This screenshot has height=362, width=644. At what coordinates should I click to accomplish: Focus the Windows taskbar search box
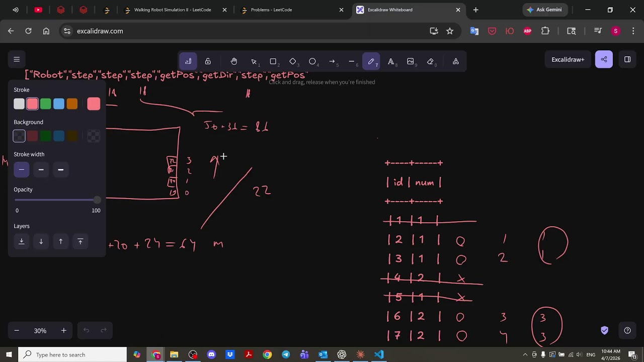72,354
